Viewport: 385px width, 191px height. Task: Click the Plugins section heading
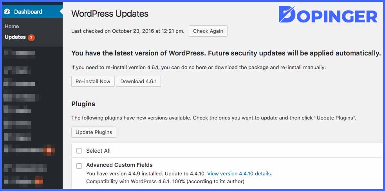[x=83, y=104]
